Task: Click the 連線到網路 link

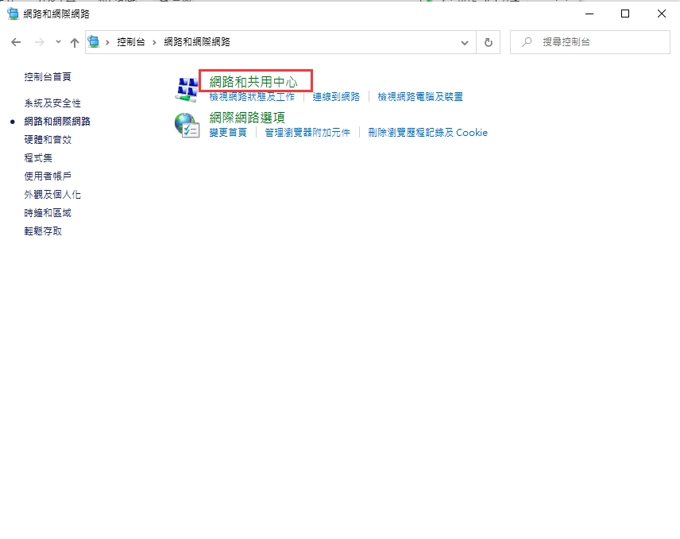Action: (x=336, y=97)
